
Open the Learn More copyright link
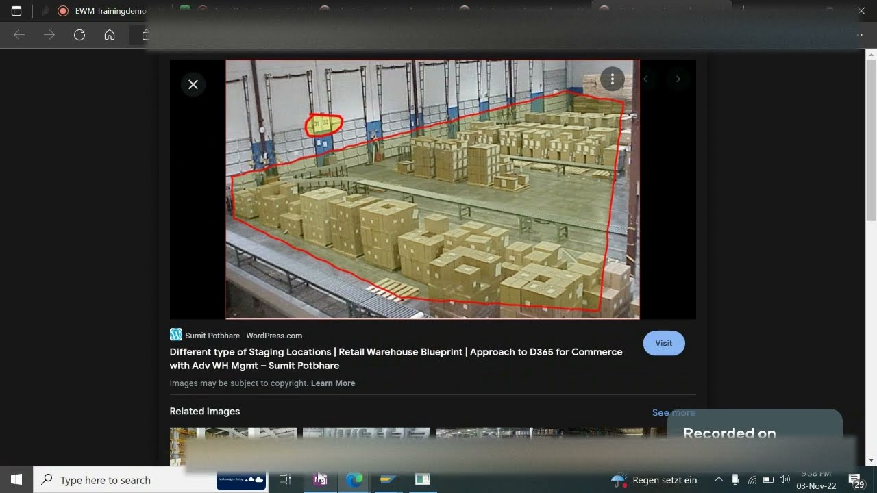coord(333,383)
